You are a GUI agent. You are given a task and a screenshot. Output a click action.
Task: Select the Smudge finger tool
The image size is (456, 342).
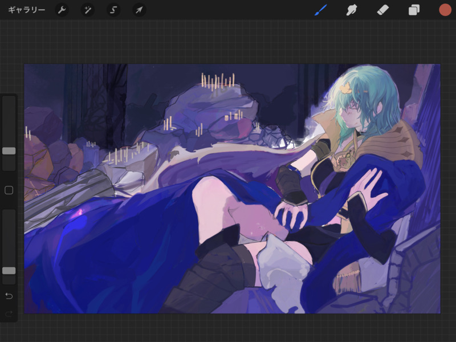click(x=352, y=10)
